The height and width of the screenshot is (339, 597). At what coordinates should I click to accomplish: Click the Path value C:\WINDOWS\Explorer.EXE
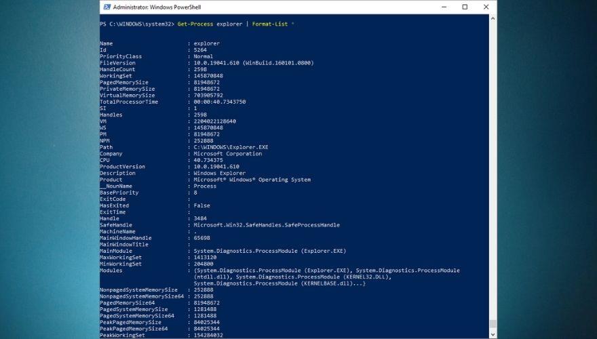click(x=231, y=147)
